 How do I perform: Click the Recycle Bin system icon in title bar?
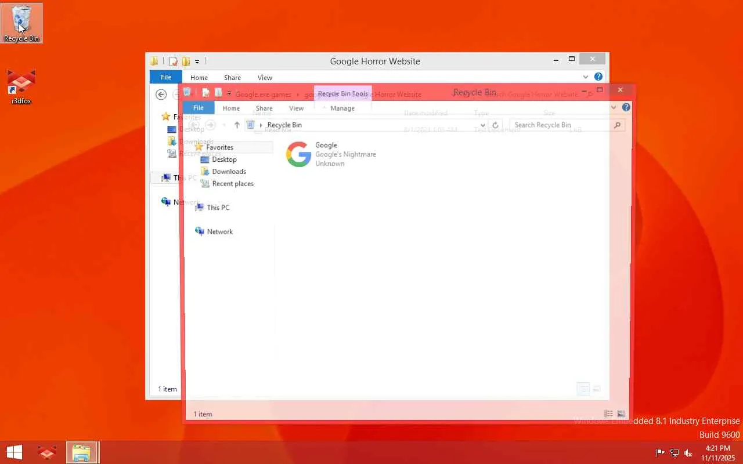tap(187, 92)
